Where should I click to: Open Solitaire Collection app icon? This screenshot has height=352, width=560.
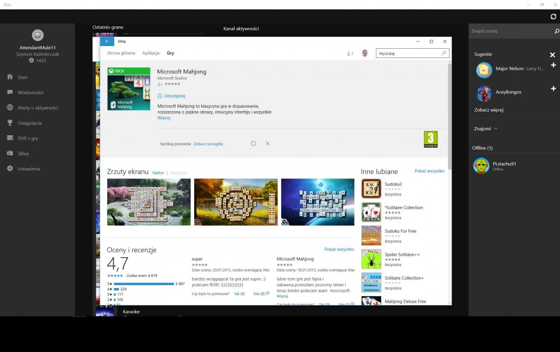[x=371, y=212]
